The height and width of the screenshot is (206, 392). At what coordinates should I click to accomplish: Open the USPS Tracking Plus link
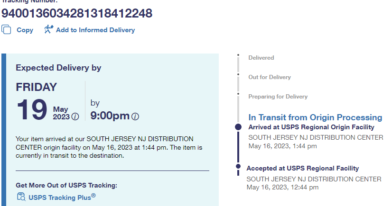click(x=62, y=197)
